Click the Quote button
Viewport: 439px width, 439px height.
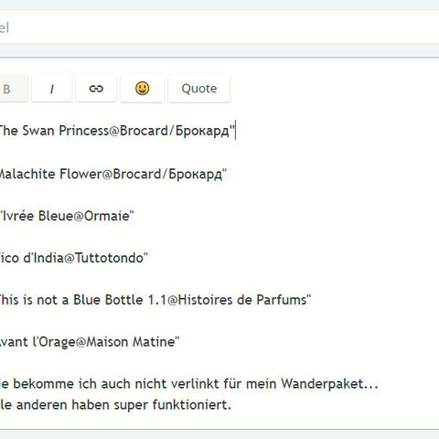(x=199, y=89)
